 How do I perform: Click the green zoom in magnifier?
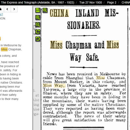[x=38, y=17]
